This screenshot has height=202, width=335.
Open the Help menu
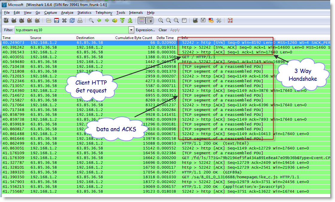click(x=151, y=13)
